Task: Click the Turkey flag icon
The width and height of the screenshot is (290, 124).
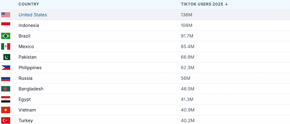Action: coord(6,120)
